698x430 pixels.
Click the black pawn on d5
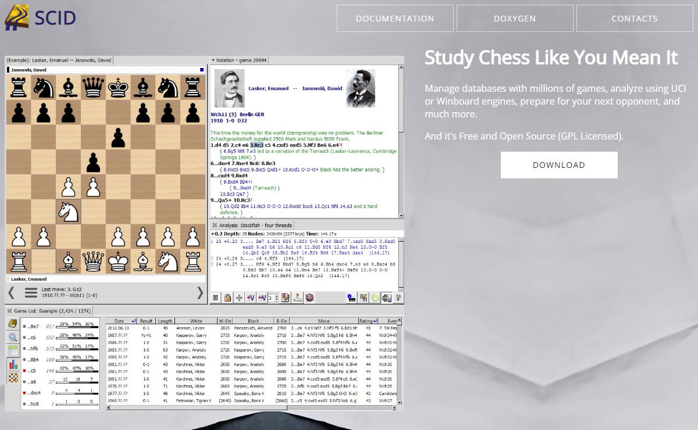pyautogui.click(x=93, y=162)
